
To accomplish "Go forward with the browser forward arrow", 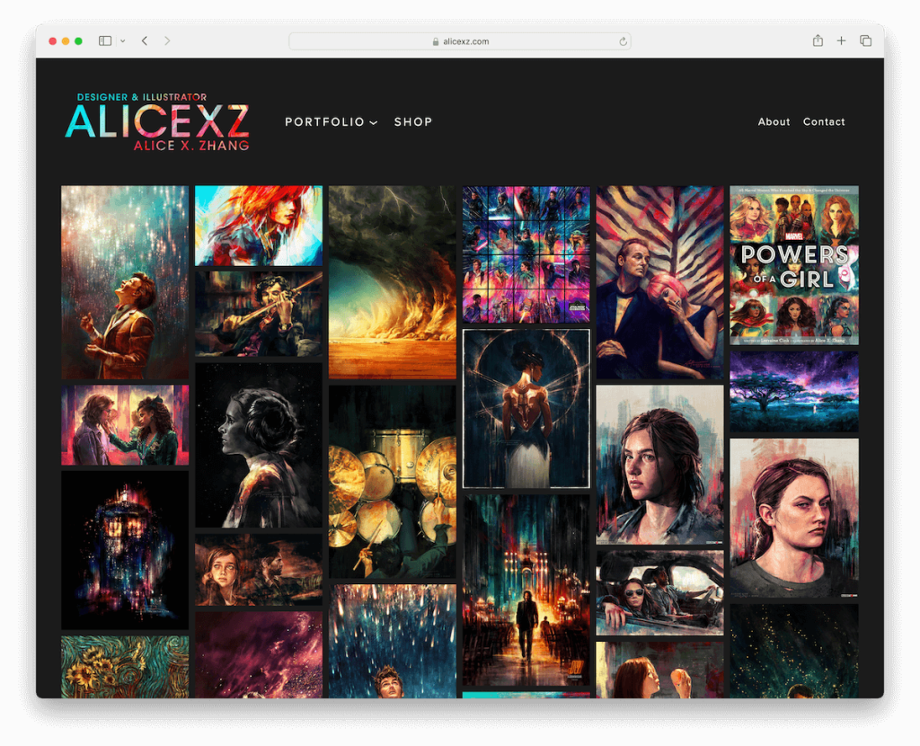I will tap(167, 40).
